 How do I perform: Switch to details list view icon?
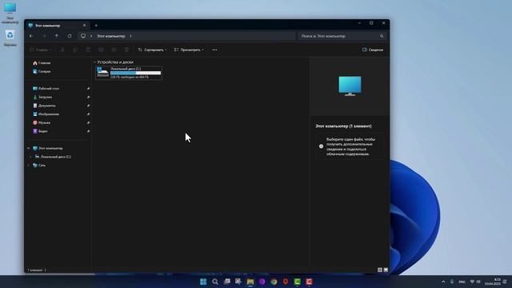[380, 270]
